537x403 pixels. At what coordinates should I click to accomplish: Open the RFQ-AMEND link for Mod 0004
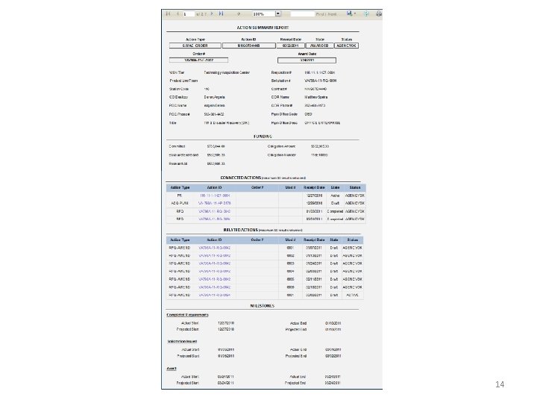tap(215, 271)
